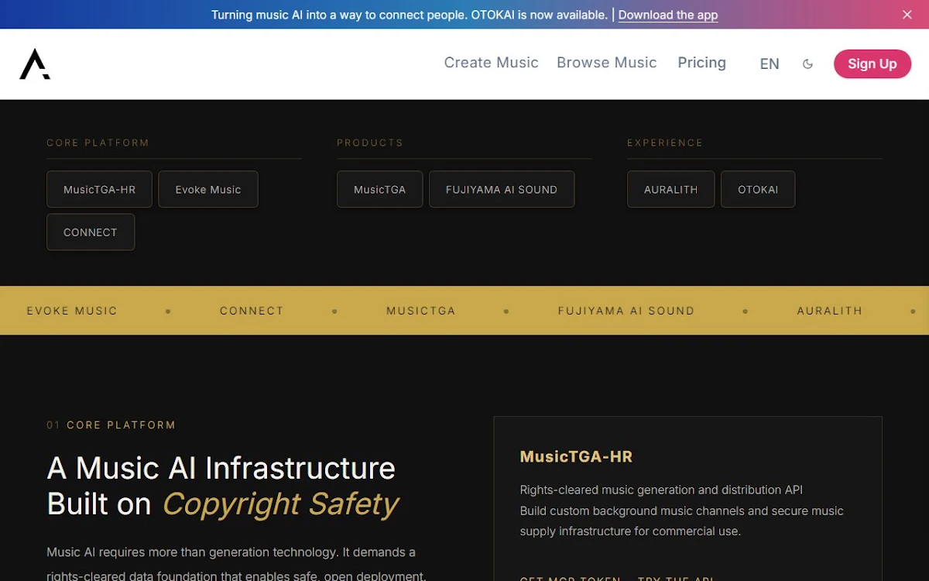Screen dimensions: 929x581
Task: Click the '01 CORE PLATFORM' label
Action: click(x=111, y=425)
